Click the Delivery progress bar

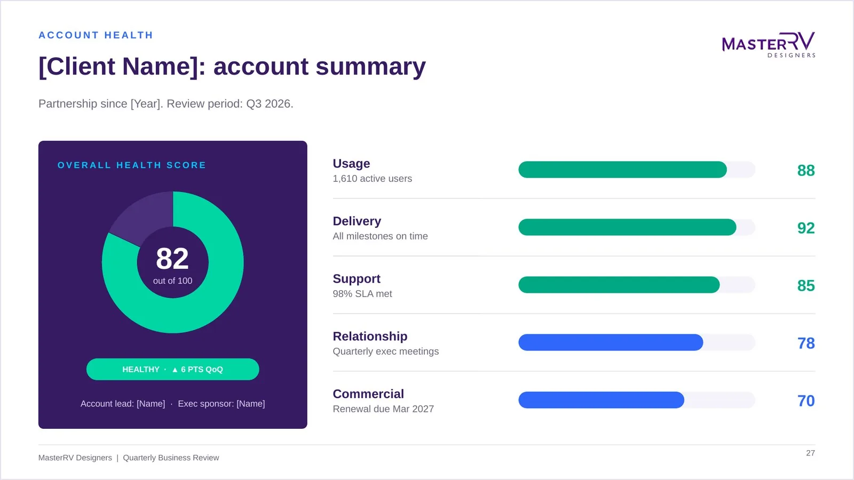click(637, 227)
